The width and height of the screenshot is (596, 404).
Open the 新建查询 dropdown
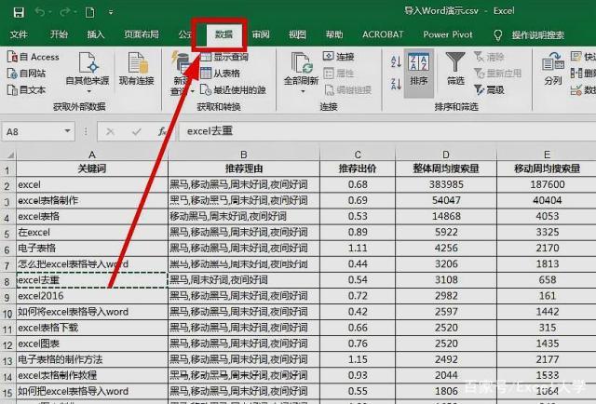182,74
